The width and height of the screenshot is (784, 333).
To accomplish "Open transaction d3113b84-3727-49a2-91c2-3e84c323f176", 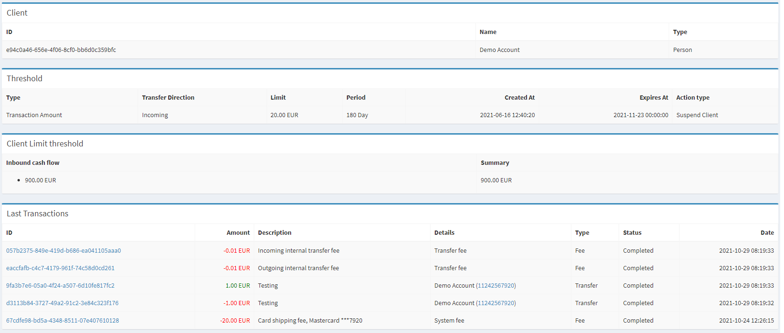I will 62,303.
